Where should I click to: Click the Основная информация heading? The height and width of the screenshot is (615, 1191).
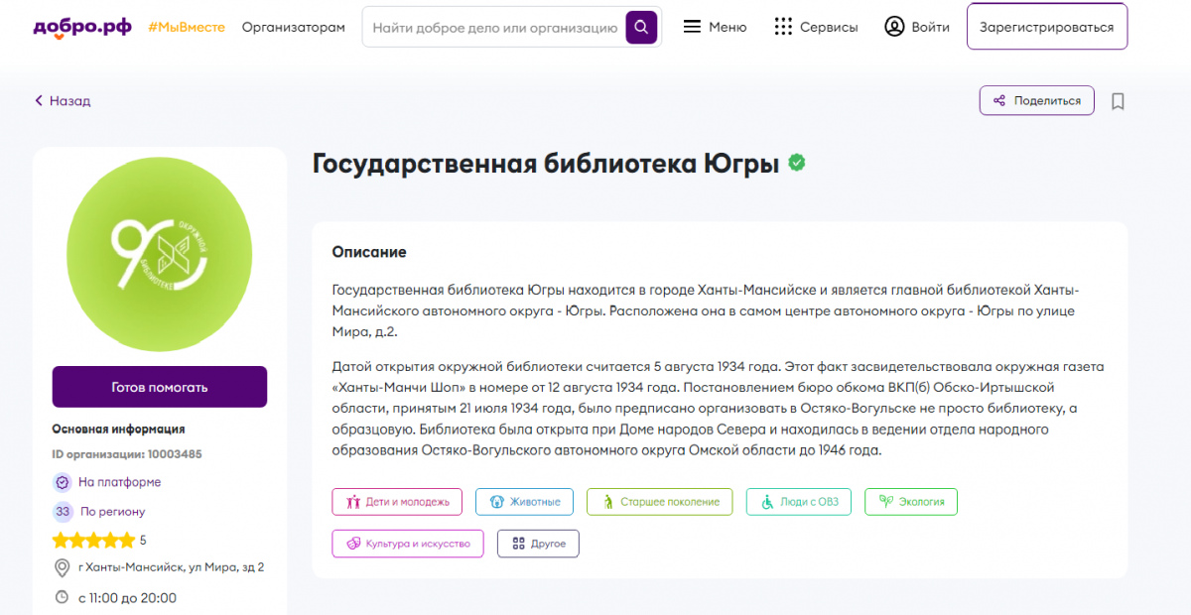(118, 430)
